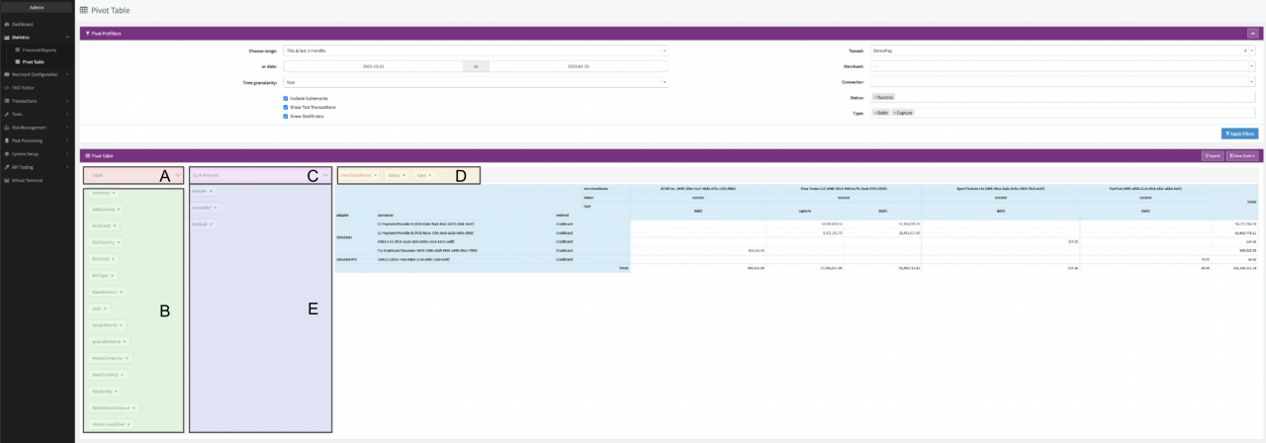Open the Table renderer dropdown
The width and height of the screenshot is (1266, 443).
(x=133, y=175)
